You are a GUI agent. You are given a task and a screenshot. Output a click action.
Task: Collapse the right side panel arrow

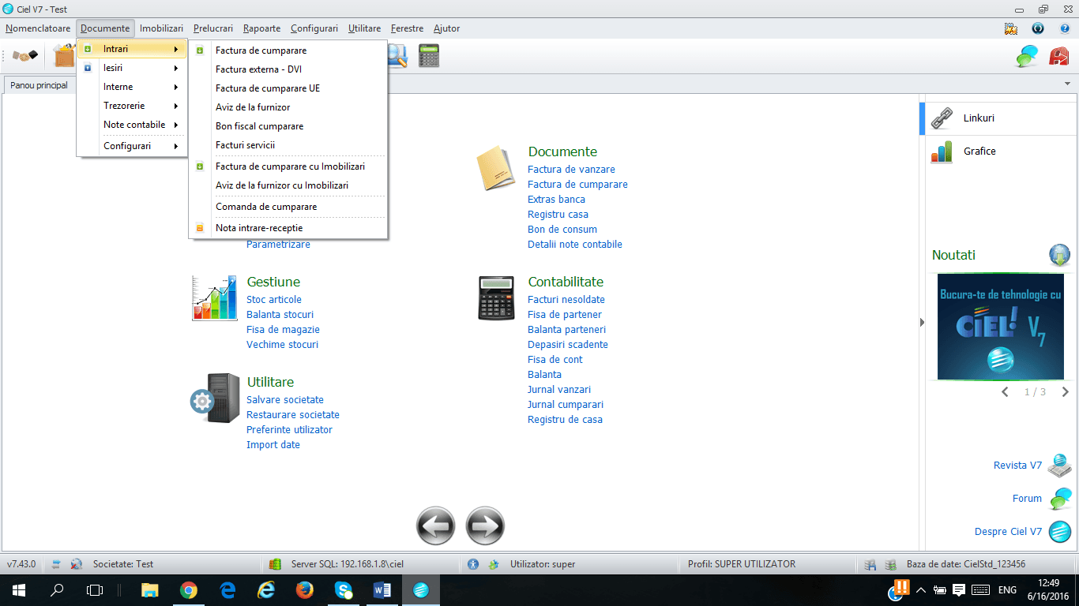pos(922,322)
